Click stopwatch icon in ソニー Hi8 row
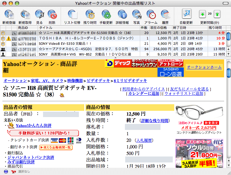The image size is (231, 175). point(3,33)
